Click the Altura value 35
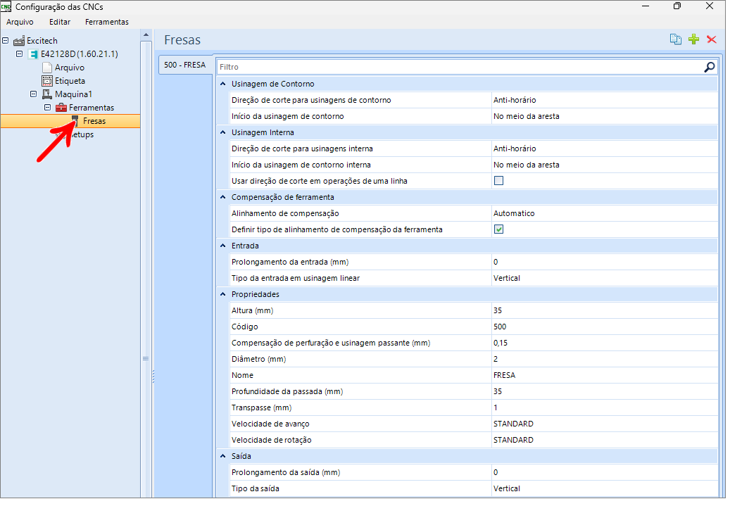Image resolution: width=730 pixels, height=506 pixels. point(497,311)
